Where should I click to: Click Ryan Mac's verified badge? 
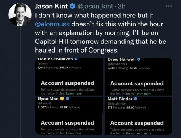68,99
